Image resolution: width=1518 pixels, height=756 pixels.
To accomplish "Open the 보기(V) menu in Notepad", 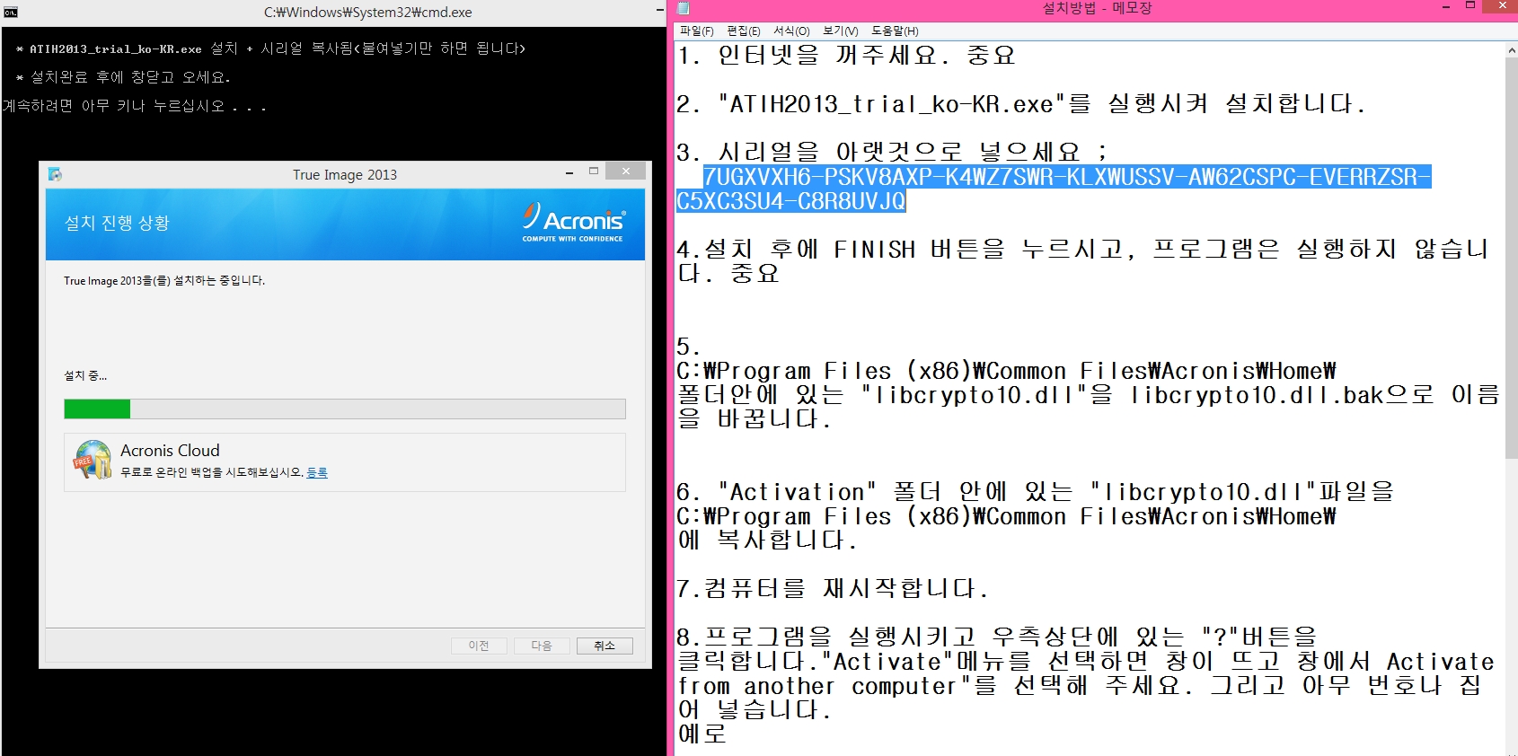I will point(841,31).
